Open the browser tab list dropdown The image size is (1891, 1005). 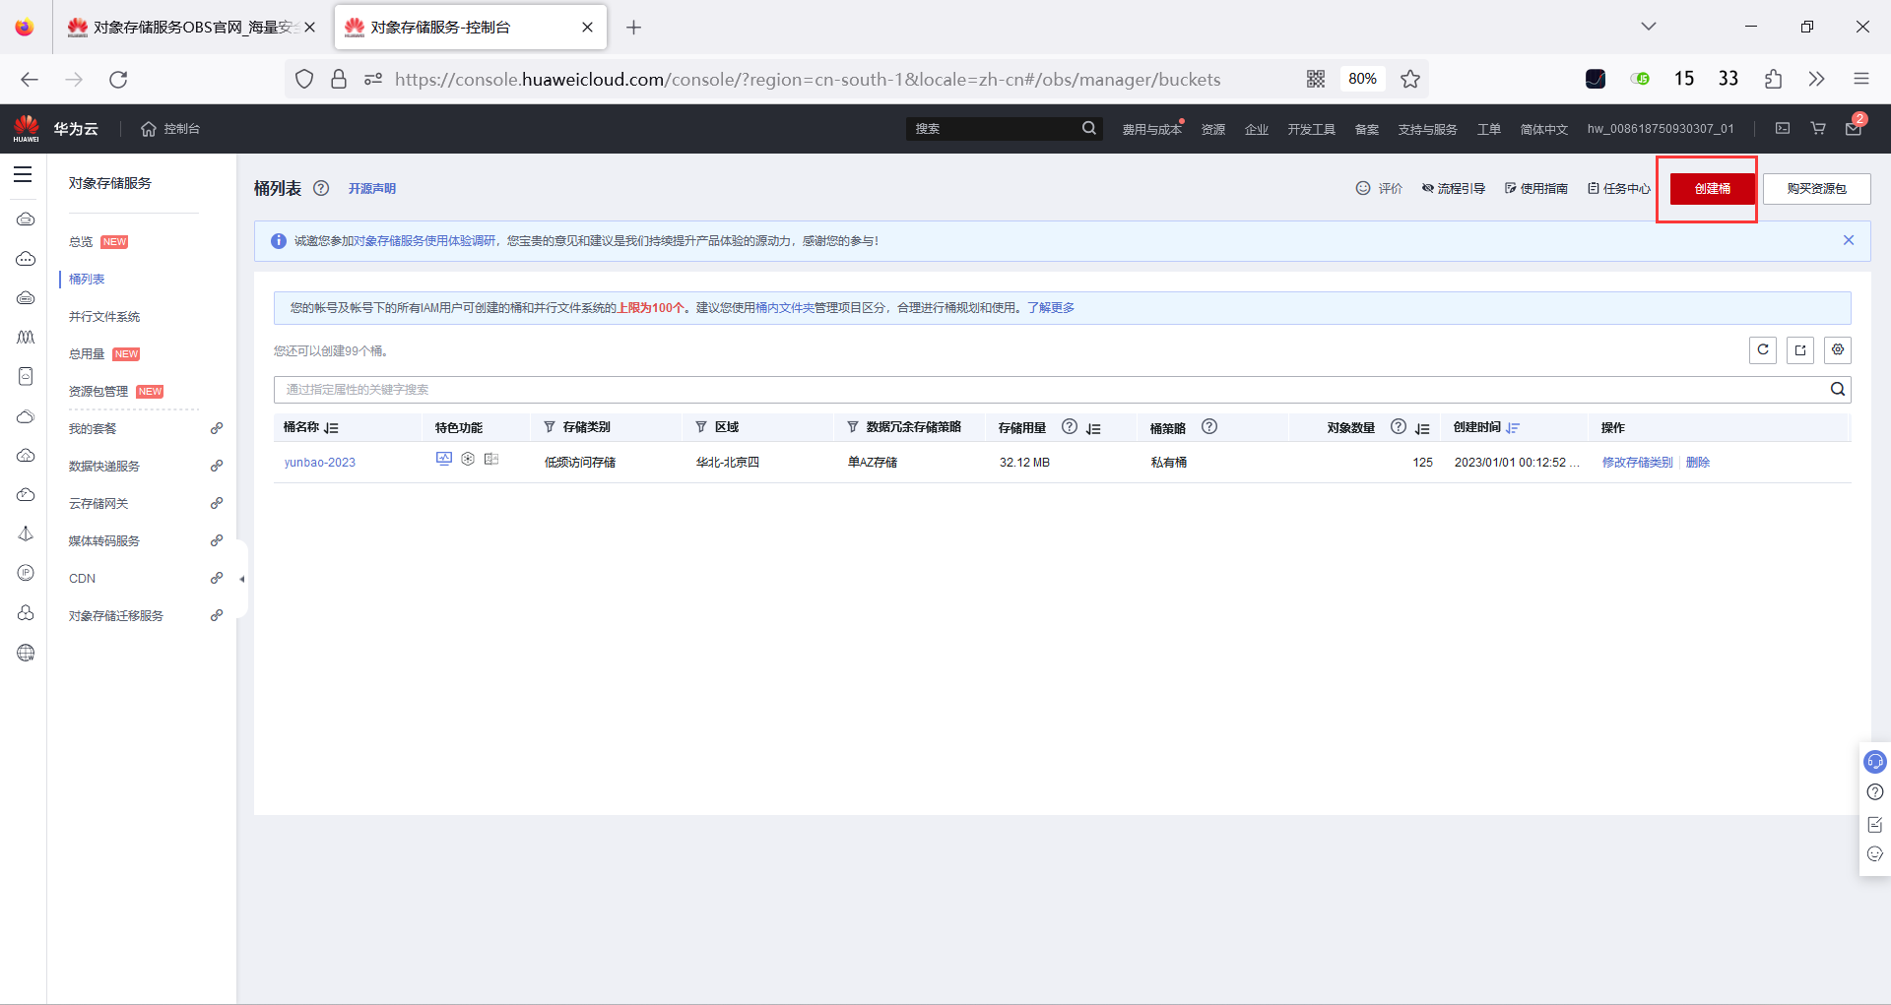click(x=1648, y=27)
